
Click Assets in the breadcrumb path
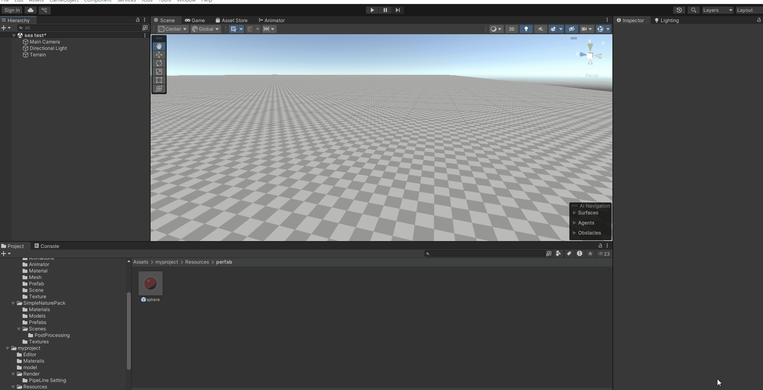(x=141, y=262)
